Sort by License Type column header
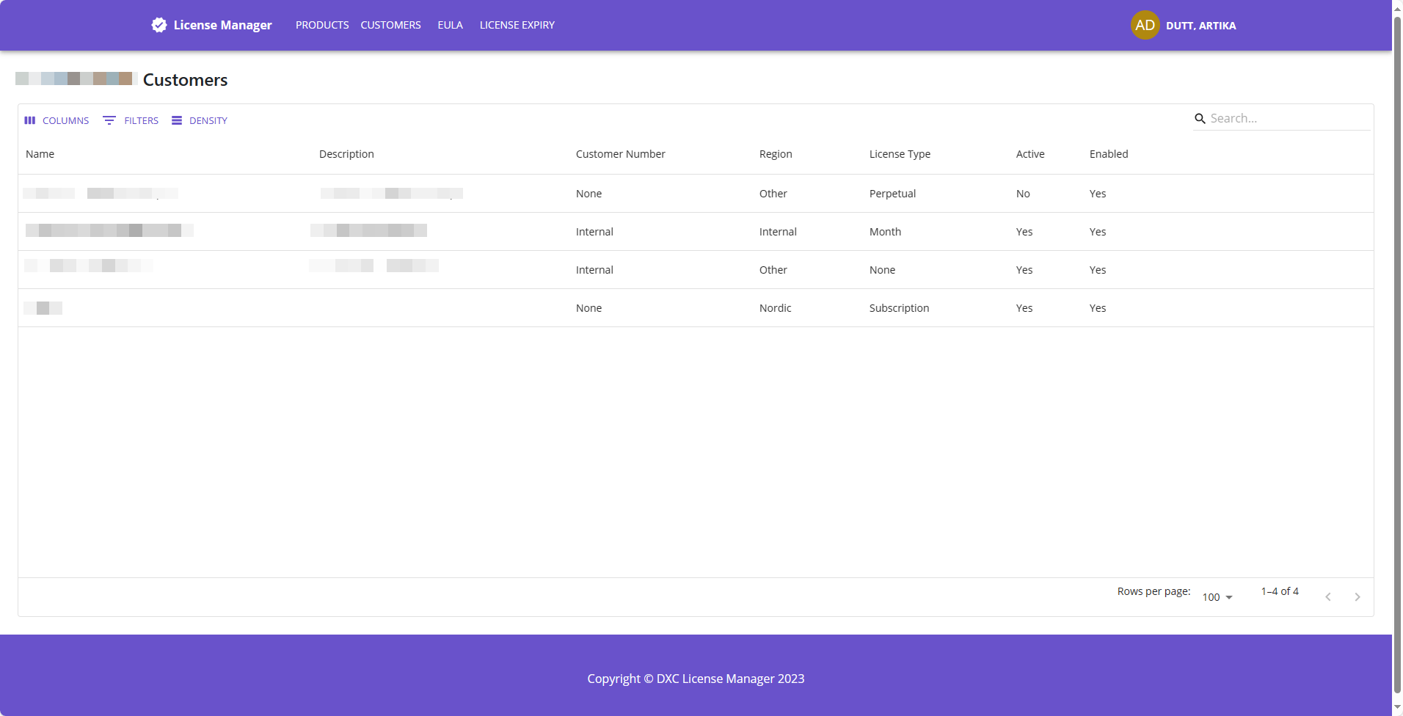 click(900, 154)
